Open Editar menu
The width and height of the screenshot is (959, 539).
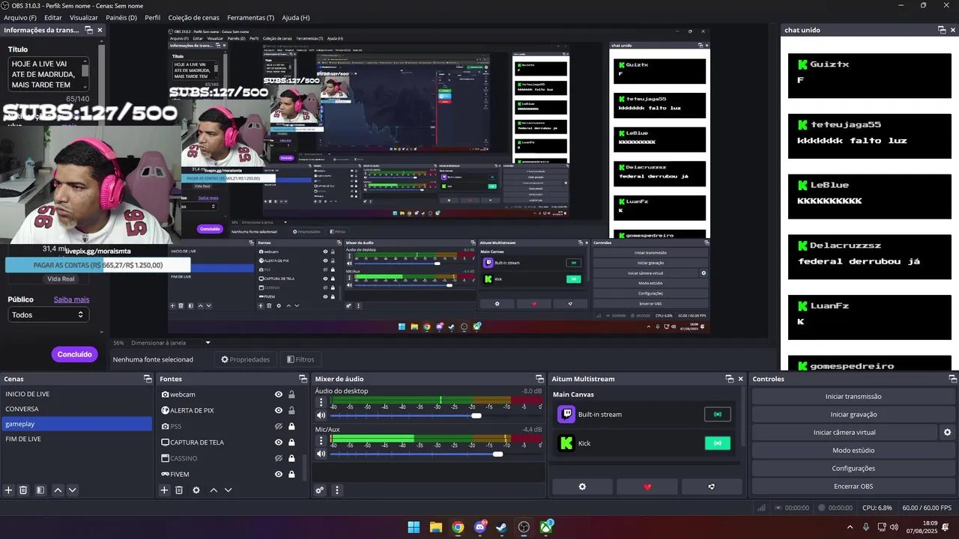click(x=53, y=17)
